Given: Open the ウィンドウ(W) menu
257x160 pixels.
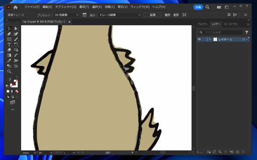Looking at the screenshot, I should 140,7.
